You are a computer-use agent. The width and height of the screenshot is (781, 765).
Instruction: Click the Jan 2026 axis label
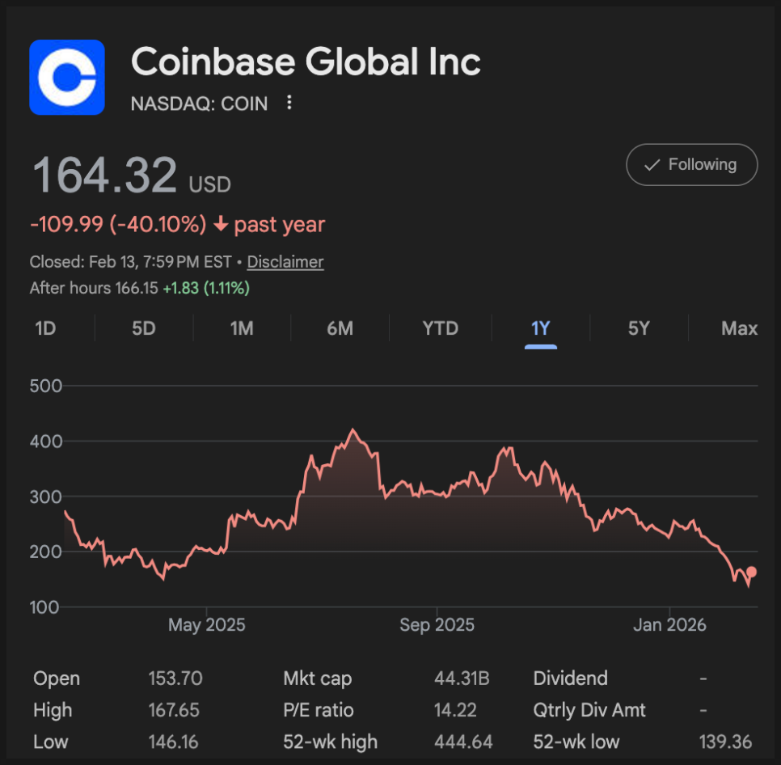(669, 625)
